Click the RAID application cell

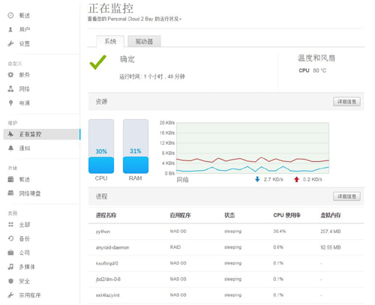(x=175, y=247)
